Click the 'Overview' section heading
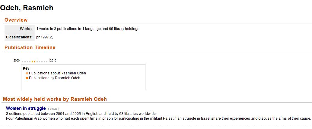The image size is (312, 129). point(16,20)
